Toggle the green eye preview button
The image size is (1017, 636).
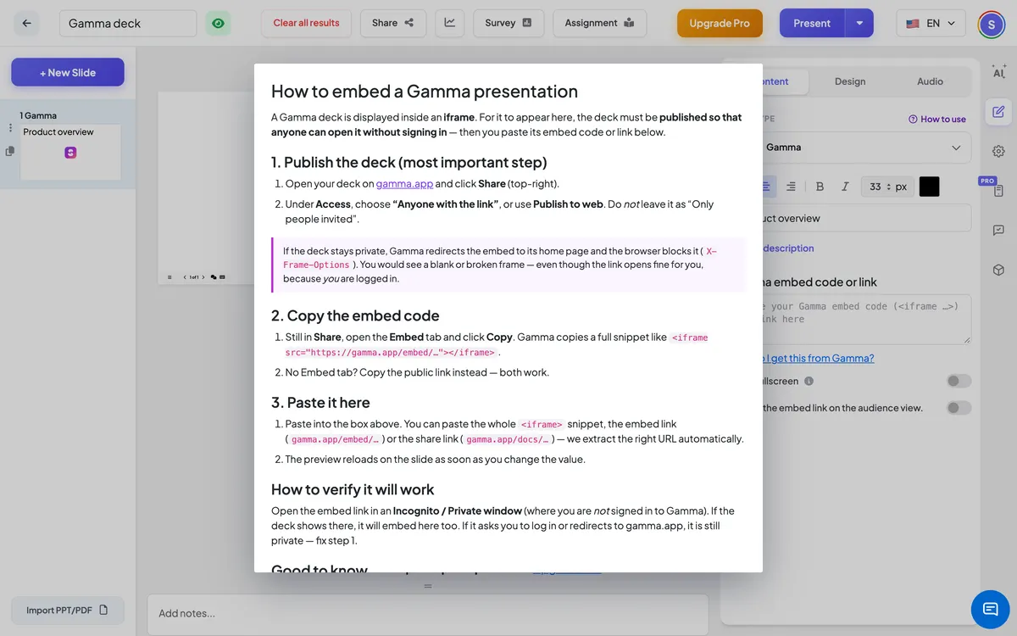point(219,23)
